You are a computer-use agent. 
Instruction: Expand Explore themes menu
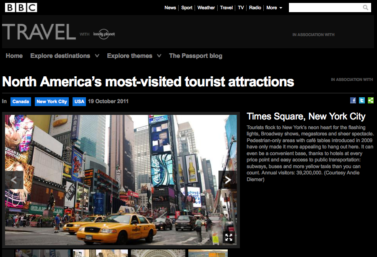[134, 56]
